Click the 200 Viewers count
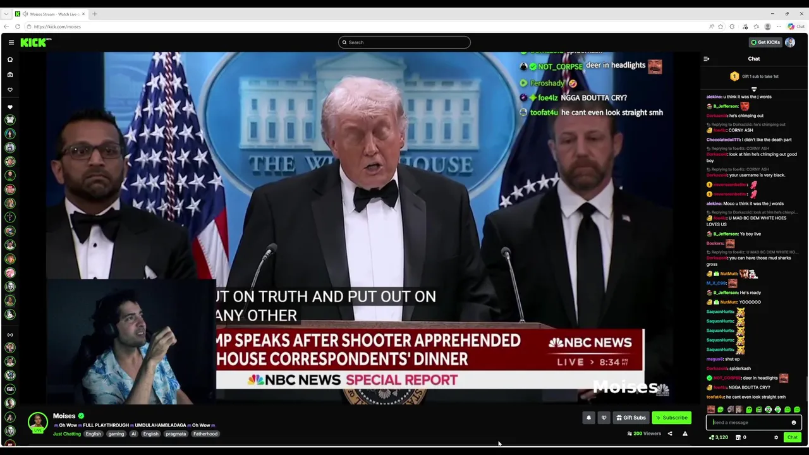 (643, 434)
